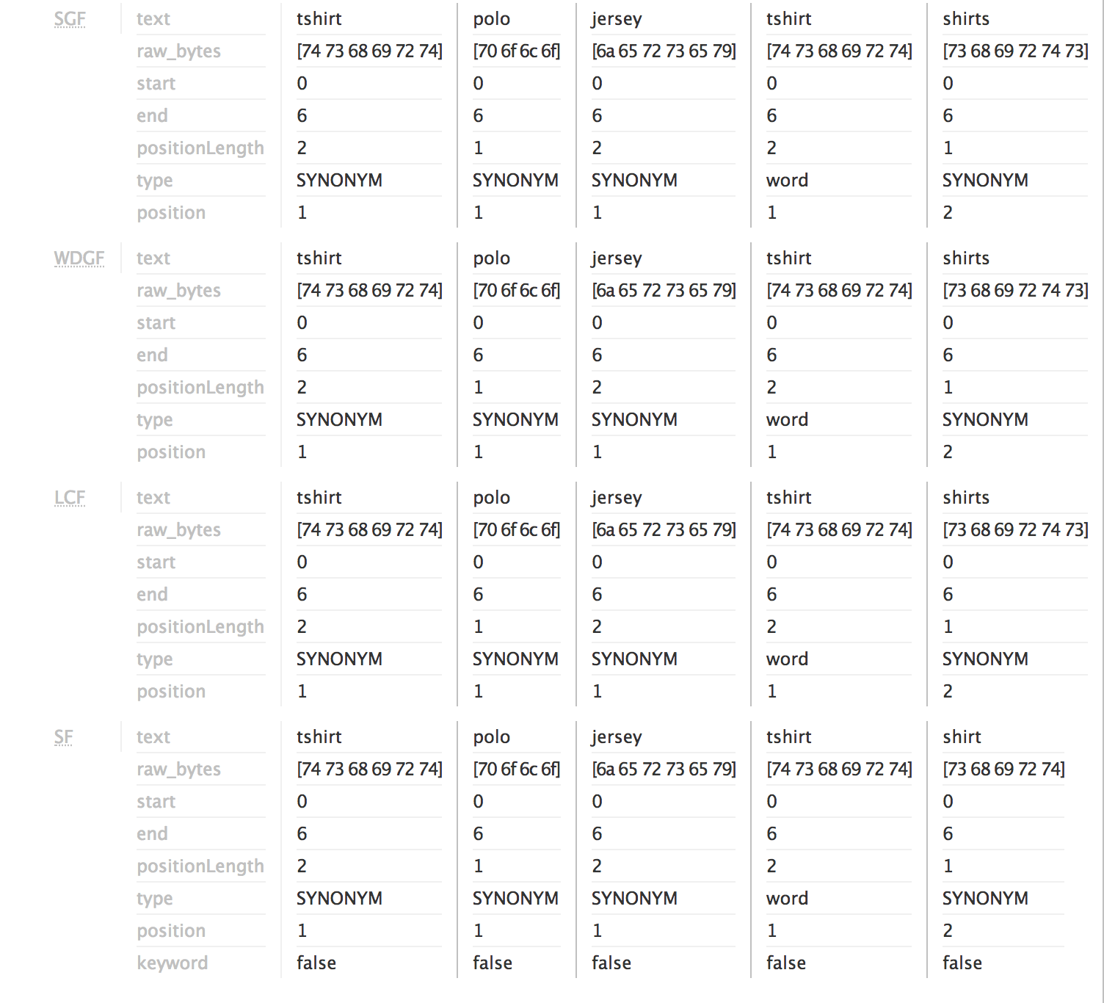Select the 'keyword' row label in SF section
The width and height of the screenshot is (1104, 1003).
172,963
